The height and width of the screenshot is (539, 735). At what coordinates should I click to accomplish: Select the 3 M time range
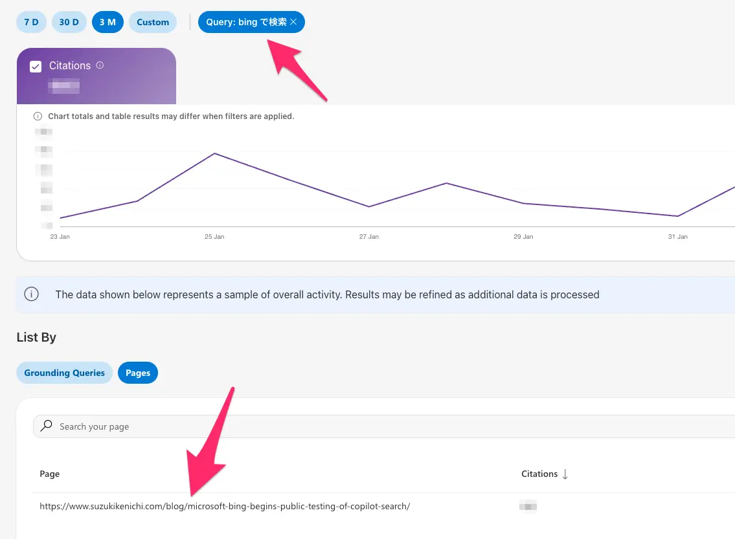pos(107,22)
